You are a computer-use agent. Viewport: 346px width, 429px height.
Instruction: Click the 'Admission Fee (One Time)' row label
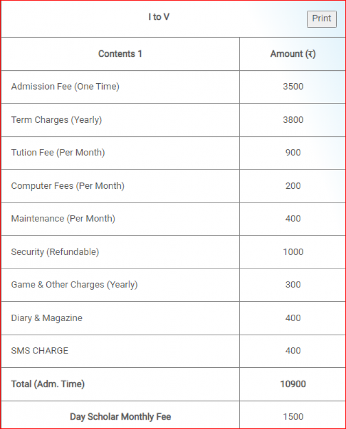65,86
